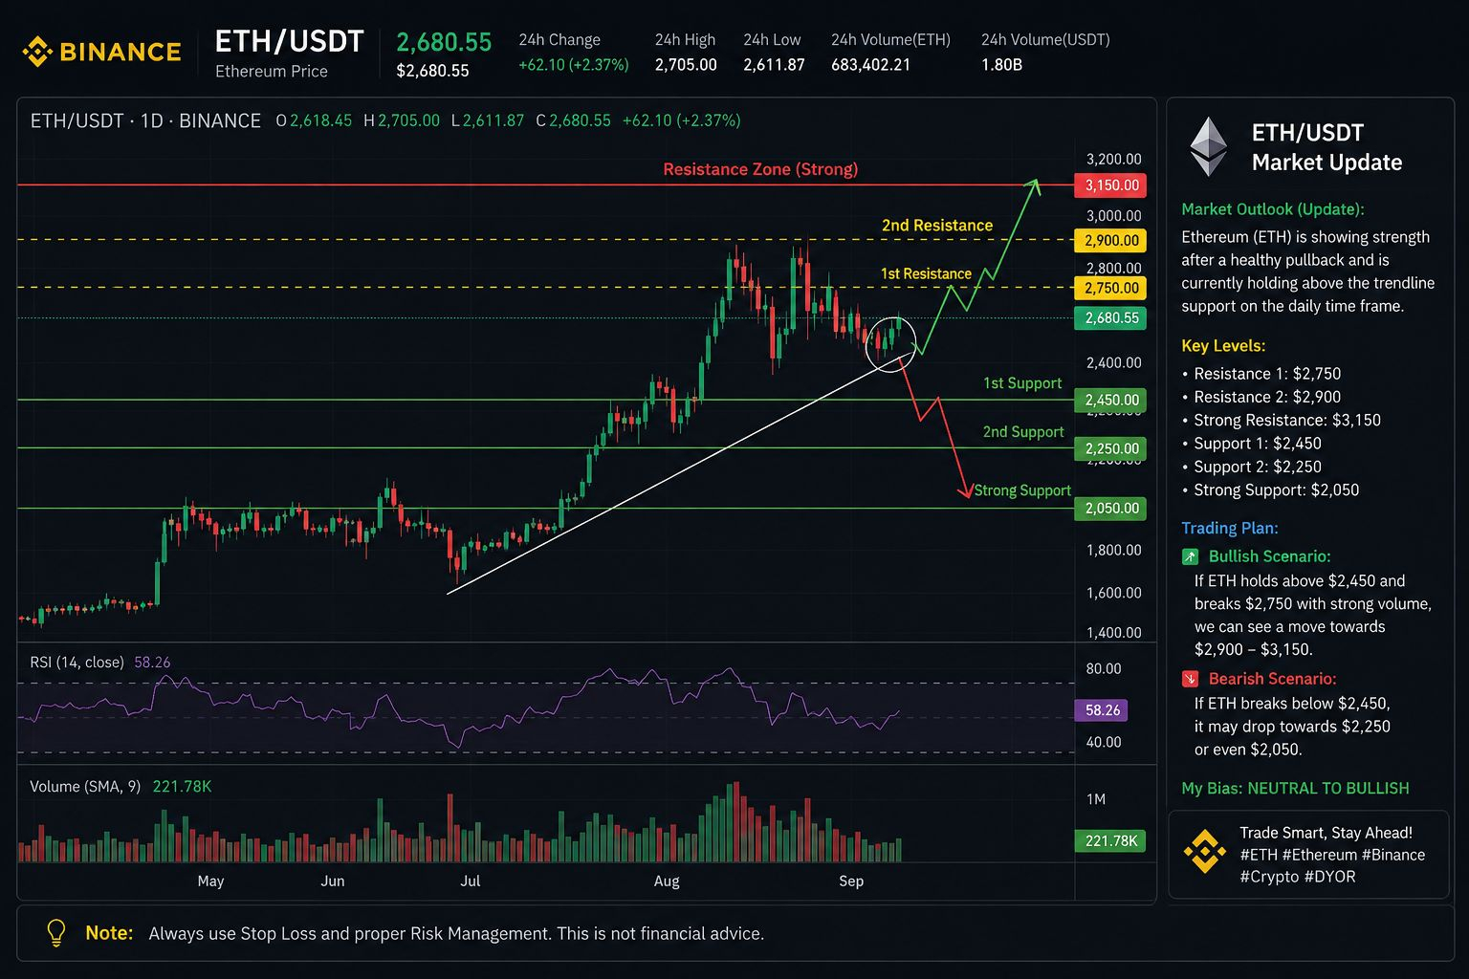Select the 1.80B USDT volume value

coord(1001,65)
